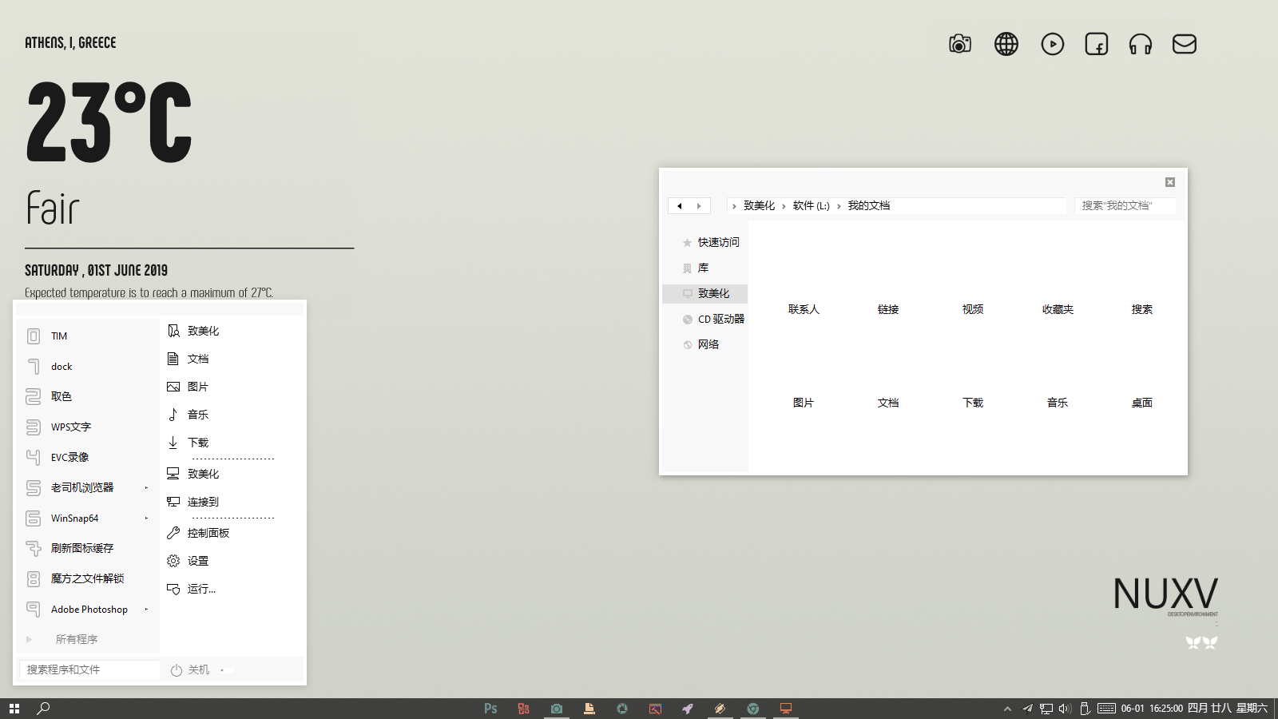Viewport: 1278px width, 719px height.
Task: Close the explorer window
Action: (1170, 182)
